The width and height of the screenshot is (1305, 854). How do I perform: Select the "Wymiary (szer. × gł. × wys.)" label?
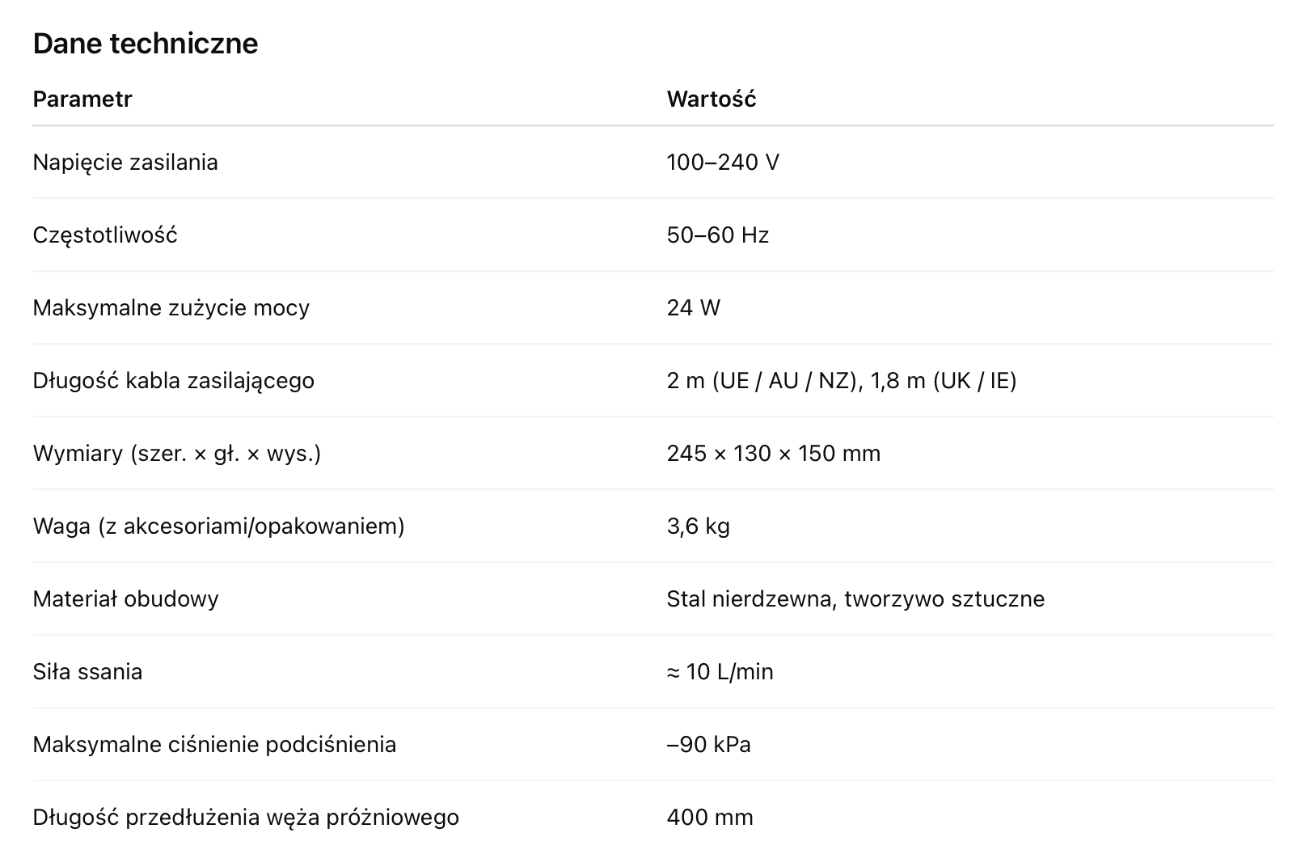pyautogui.click(x=177, y=454)
